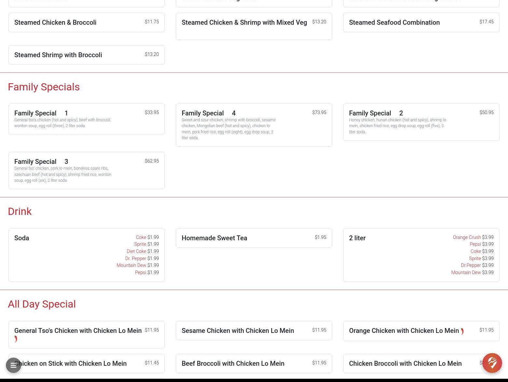
Task: Choose Orange Chicken with Chicken Lo Mein
Action: point(421,331)
